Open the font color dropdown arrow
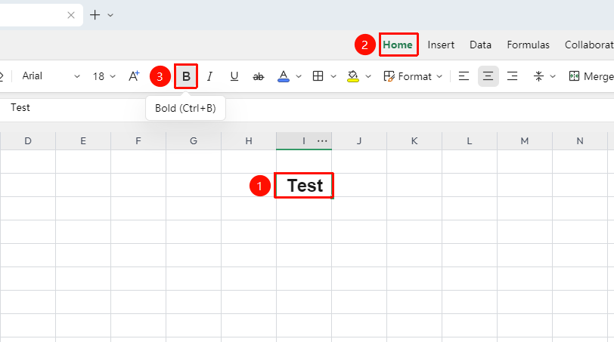This screenshot has width=614, height=342. 299,76
